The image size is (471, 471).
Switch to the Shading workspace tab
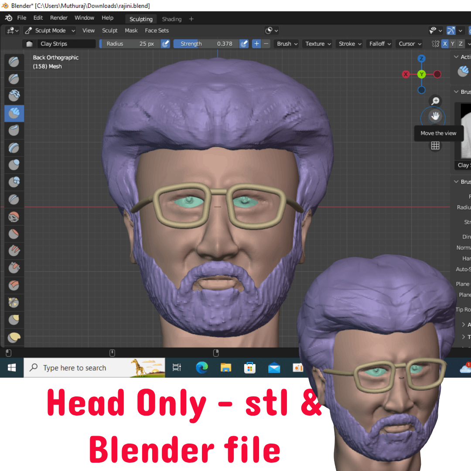coord(171,19)
